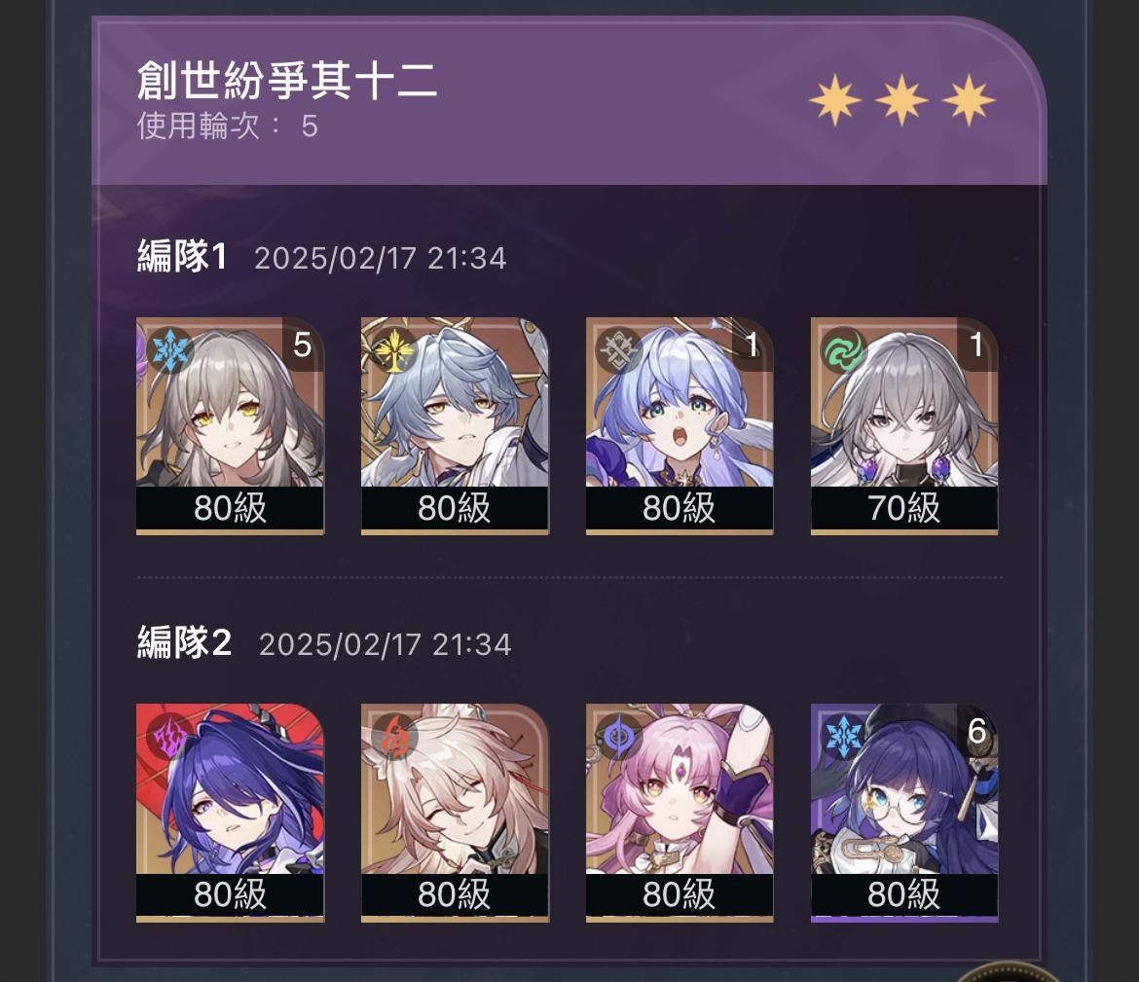Open the purple-haired character on red background
1139x982 pixels.
[x=231, y=813]
